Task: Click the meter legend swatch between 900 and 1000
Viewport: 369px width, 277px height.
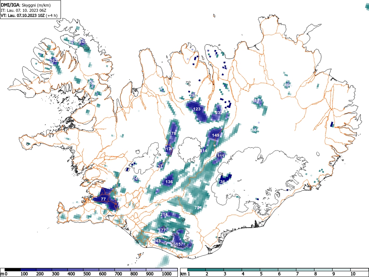Action: (x=154, y=270)
